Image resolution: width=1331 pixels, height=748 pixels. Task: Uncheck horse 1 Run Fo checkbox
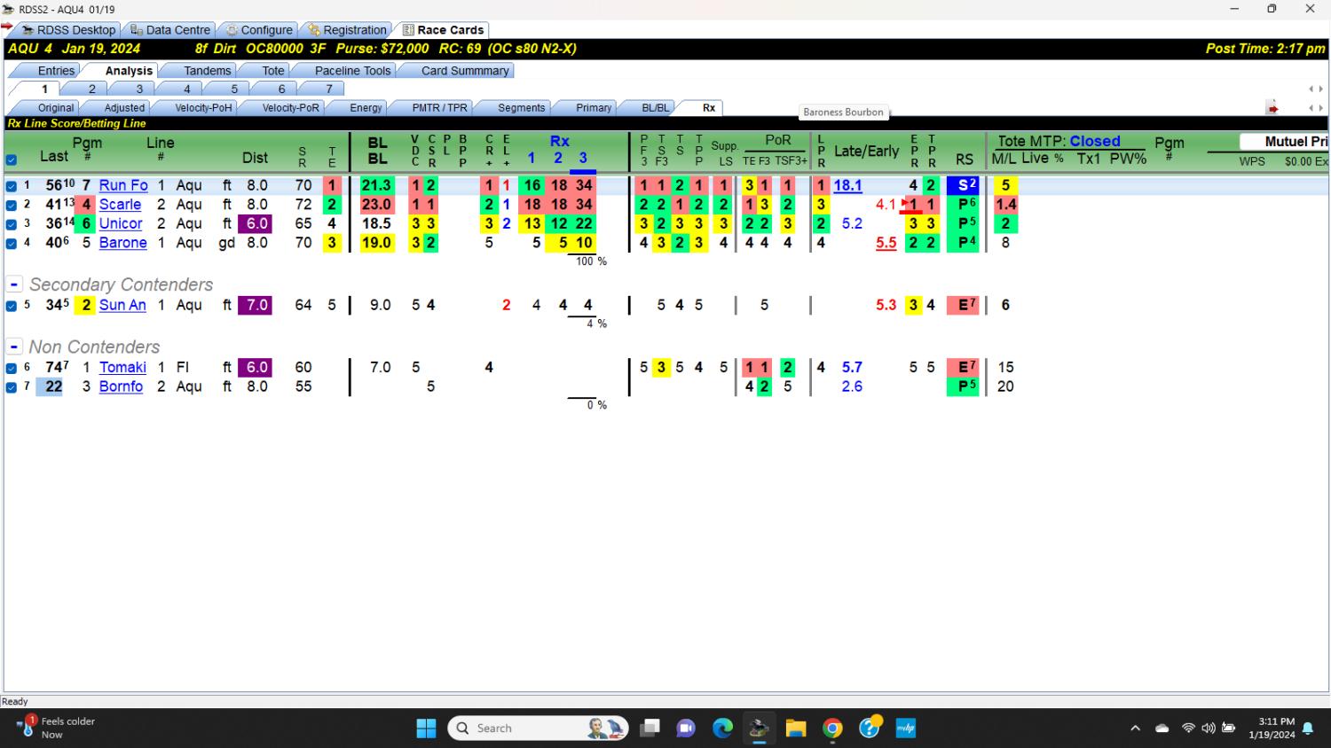(12, 186)
